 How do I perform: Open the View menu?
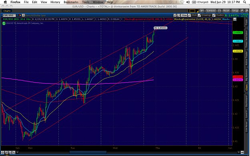click(x=44, y=2)
